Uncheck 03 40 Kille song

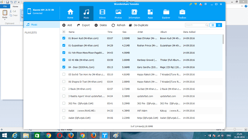point(64,60)
